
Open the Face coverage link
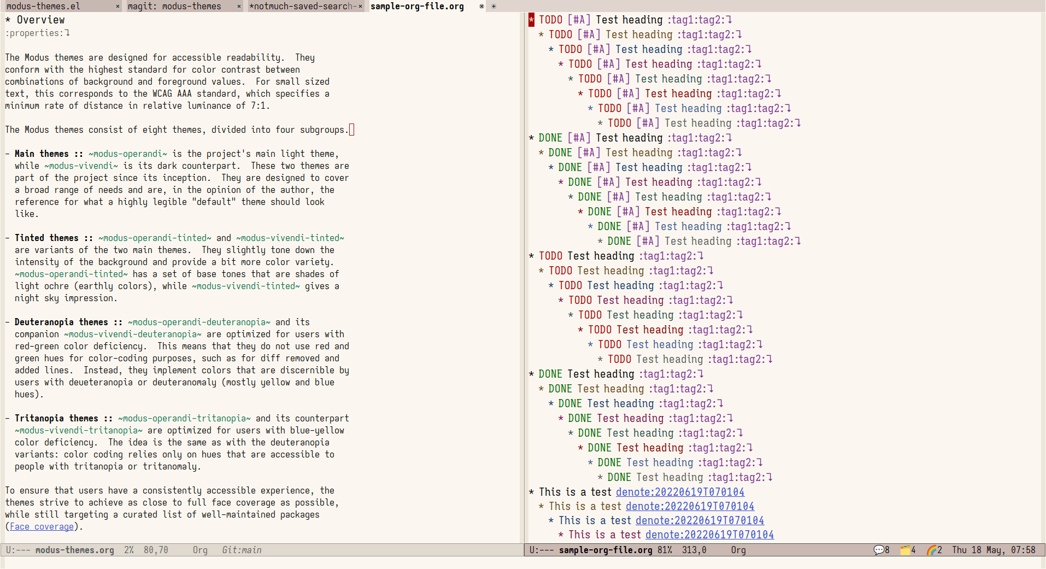[x=42, y=527]
